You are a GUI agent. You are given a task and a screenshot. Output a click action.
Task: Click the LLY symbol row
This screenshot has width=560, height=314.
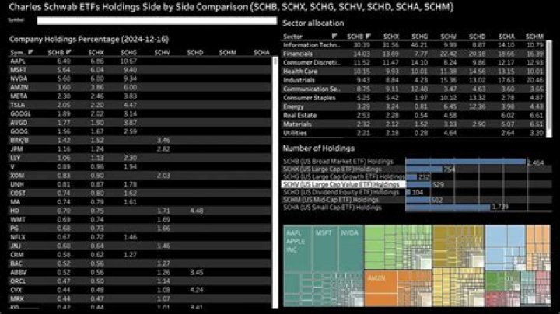[x=139, y=158]
